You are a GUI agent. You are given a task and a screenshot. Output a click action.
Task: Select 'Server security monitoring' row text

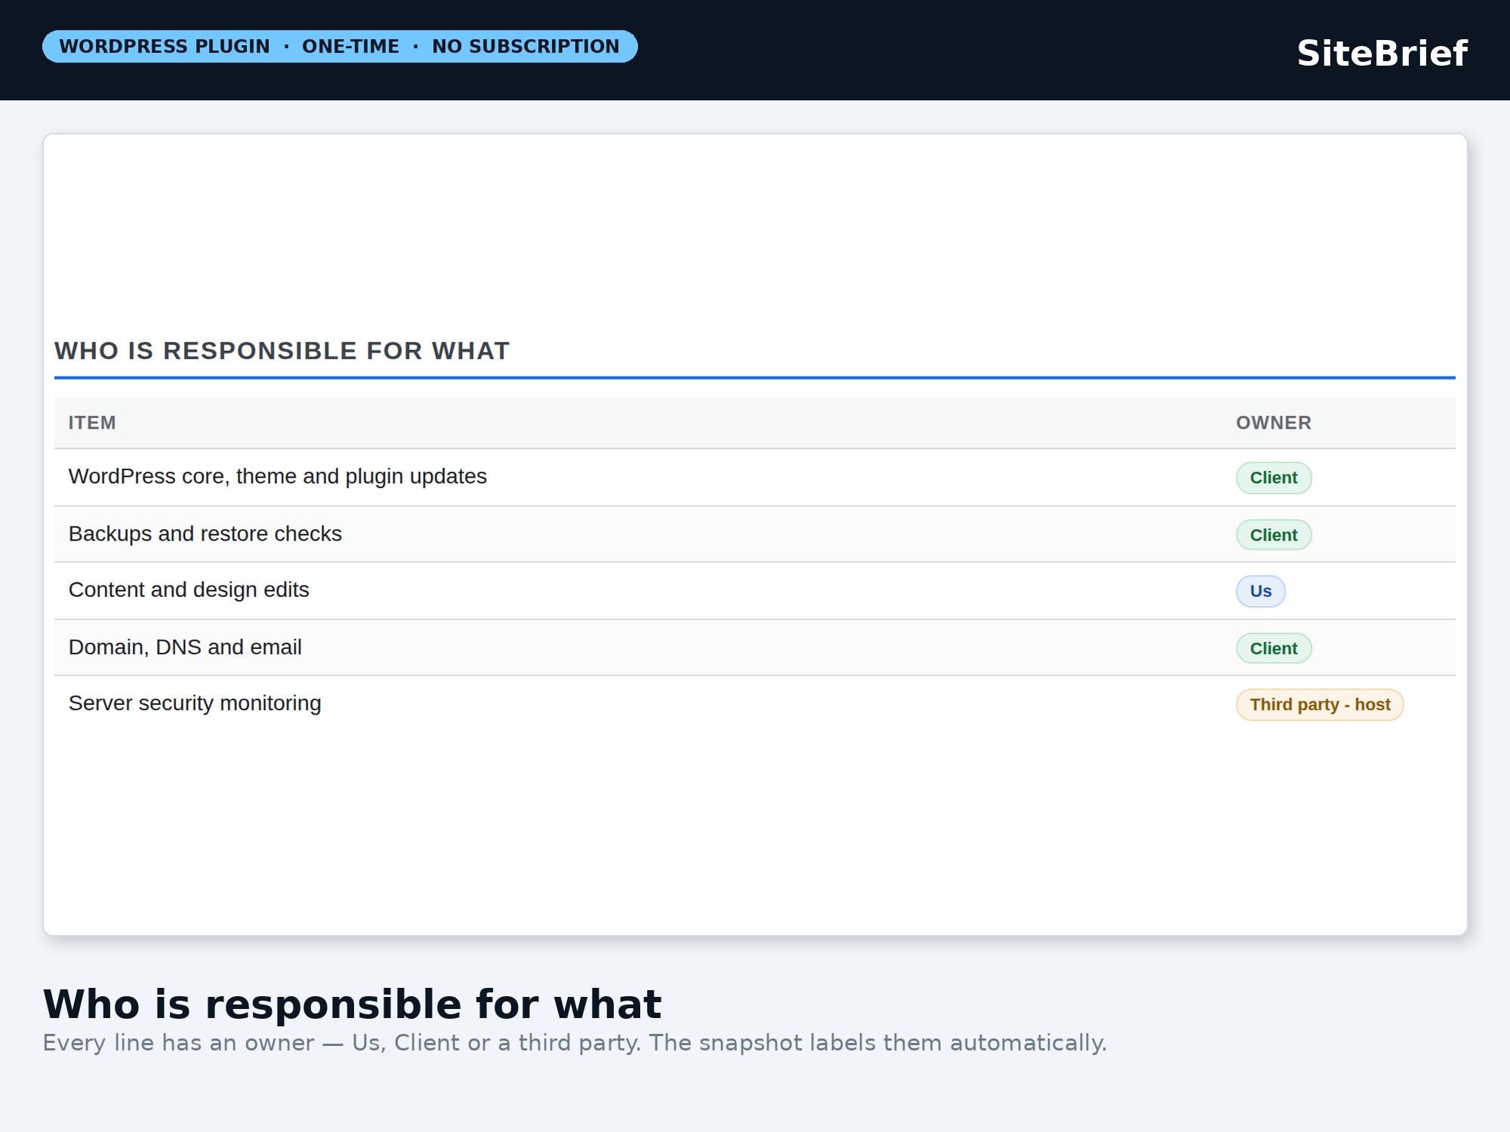click(x=195, y=703)
